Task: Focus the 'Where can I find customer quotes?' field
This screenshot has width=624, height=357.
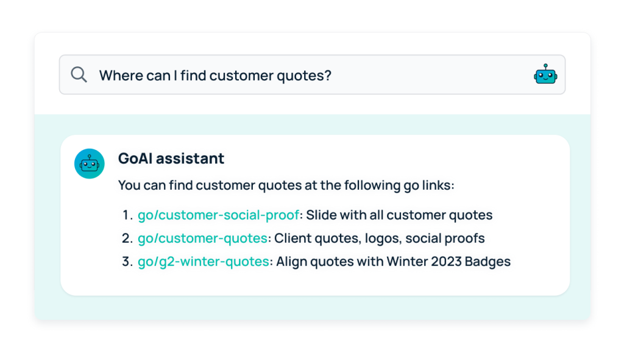Action: pos(312,75)
